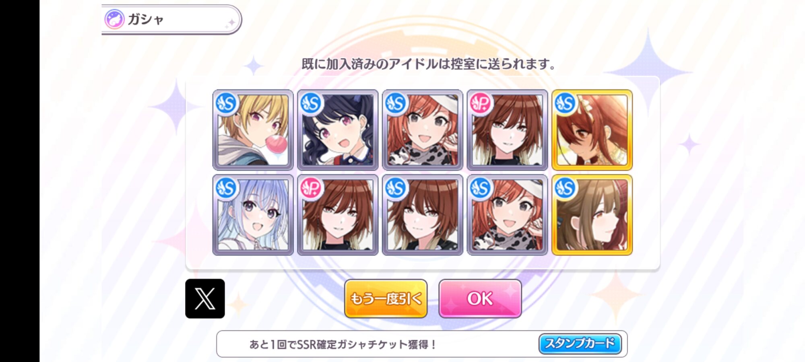This screenshot has height=362, width=805.
Task: Open the gold-framed brown-haired SSR card, bottom row
Action: pos(592,215)
